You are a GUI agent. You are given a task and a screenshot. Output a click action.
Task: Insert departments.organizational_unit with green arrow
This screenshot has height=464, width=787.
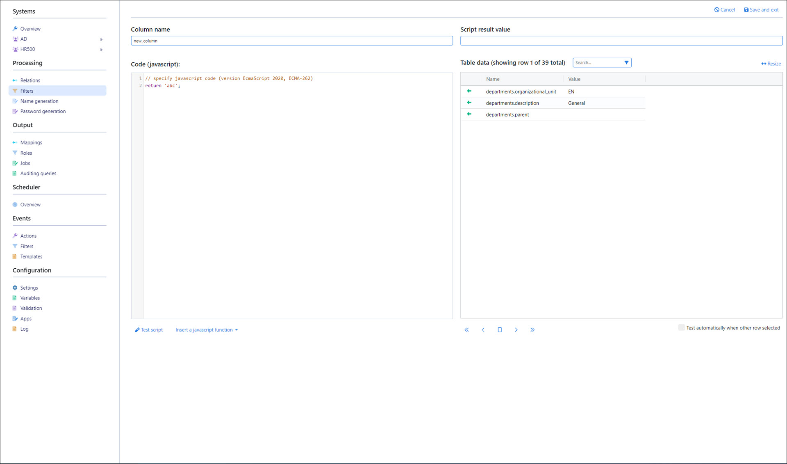tap(469, 91)
